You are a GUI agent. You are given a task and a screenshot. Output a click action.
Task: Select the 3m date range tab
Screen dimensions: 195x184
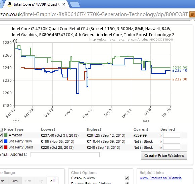click(x=15, y=181)
